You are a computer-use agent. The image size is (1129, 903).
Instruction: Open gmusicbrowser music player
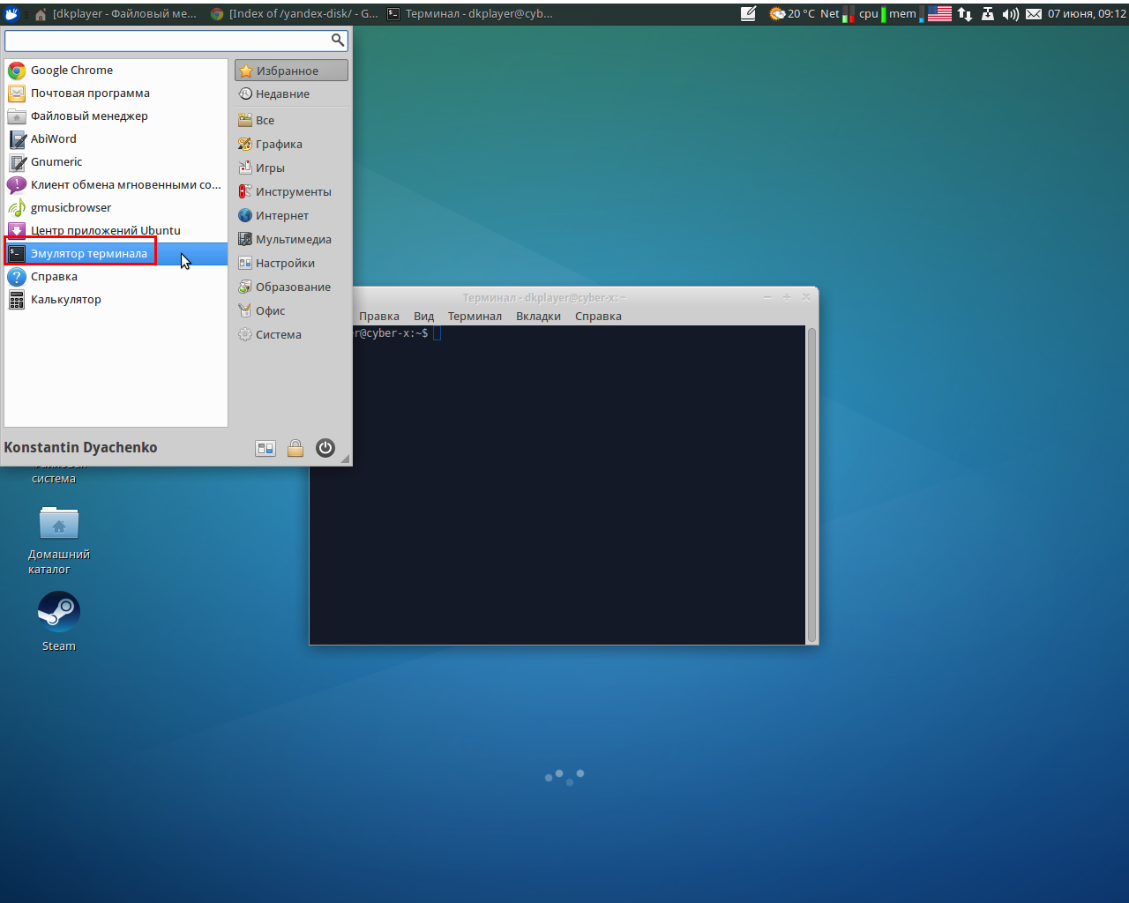coord(71,208)
